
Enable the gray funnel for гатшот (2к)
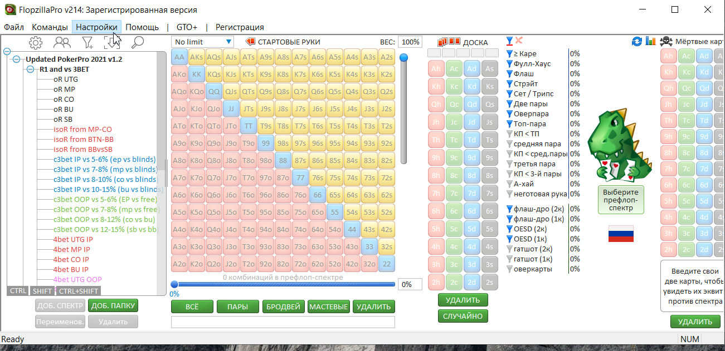click(509, 249)
